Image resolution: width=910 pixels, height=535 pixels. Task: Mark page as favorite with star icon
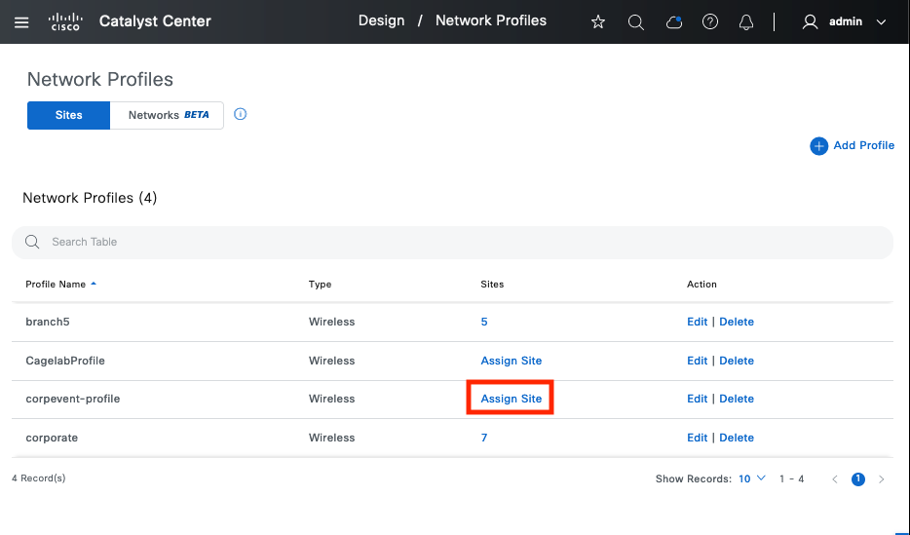pyautogui.click(x=598, y=21)
